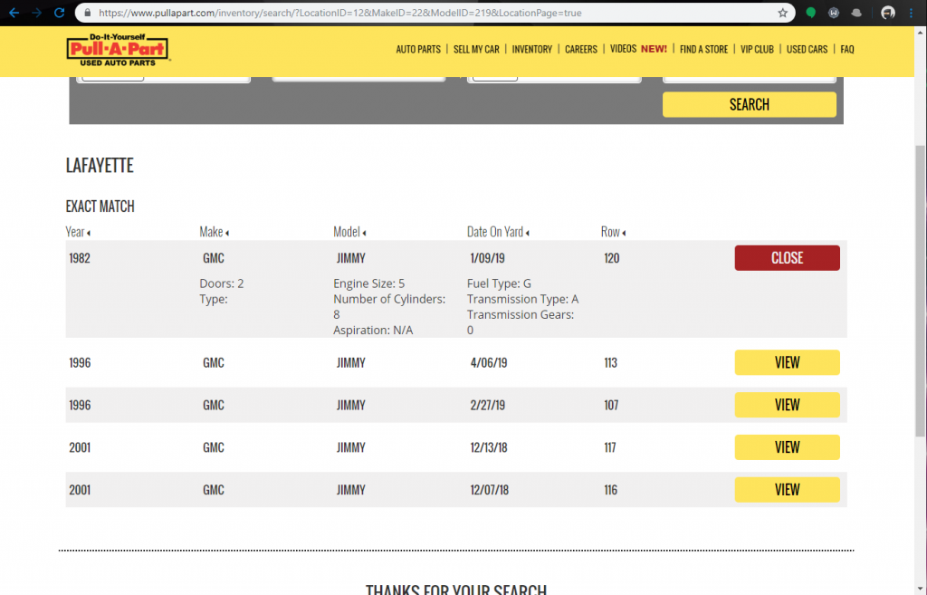Sort the table by the Make column
Screen dimensions: 927x595
pos(214,232)
